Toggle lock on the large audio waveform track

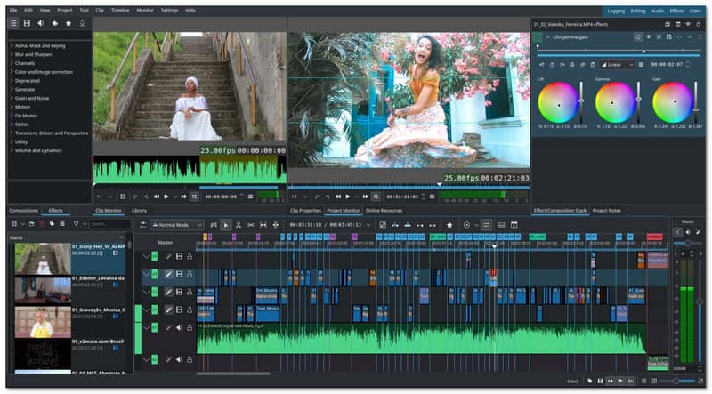pos(190,327)
